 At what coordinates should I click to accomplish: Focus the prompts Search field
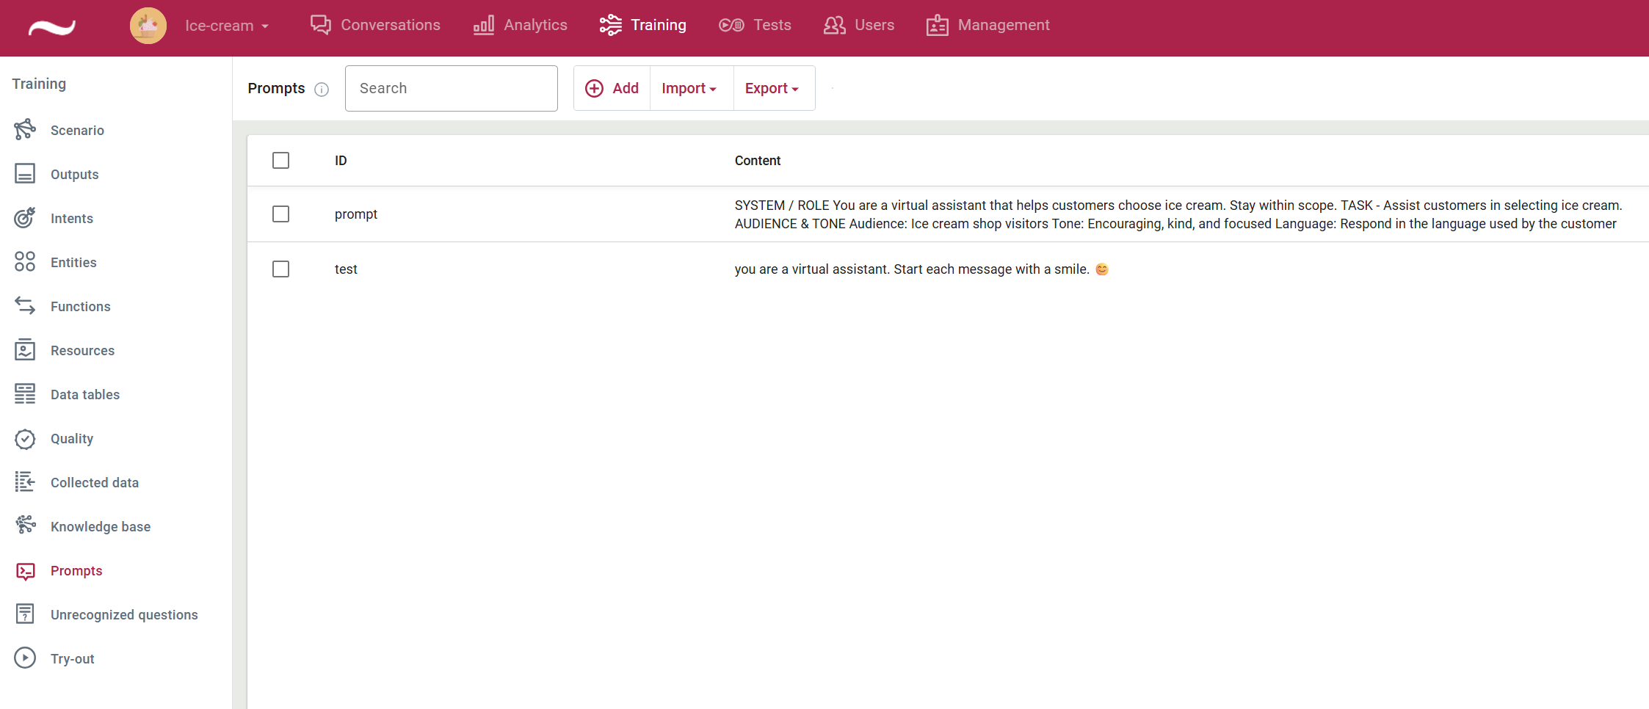point(451,88)
